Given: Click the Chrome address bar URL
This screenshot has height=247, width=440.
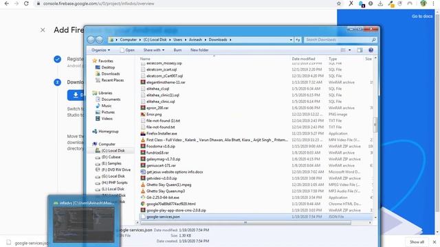Looking at the screenshot, I should pos(98,3).
